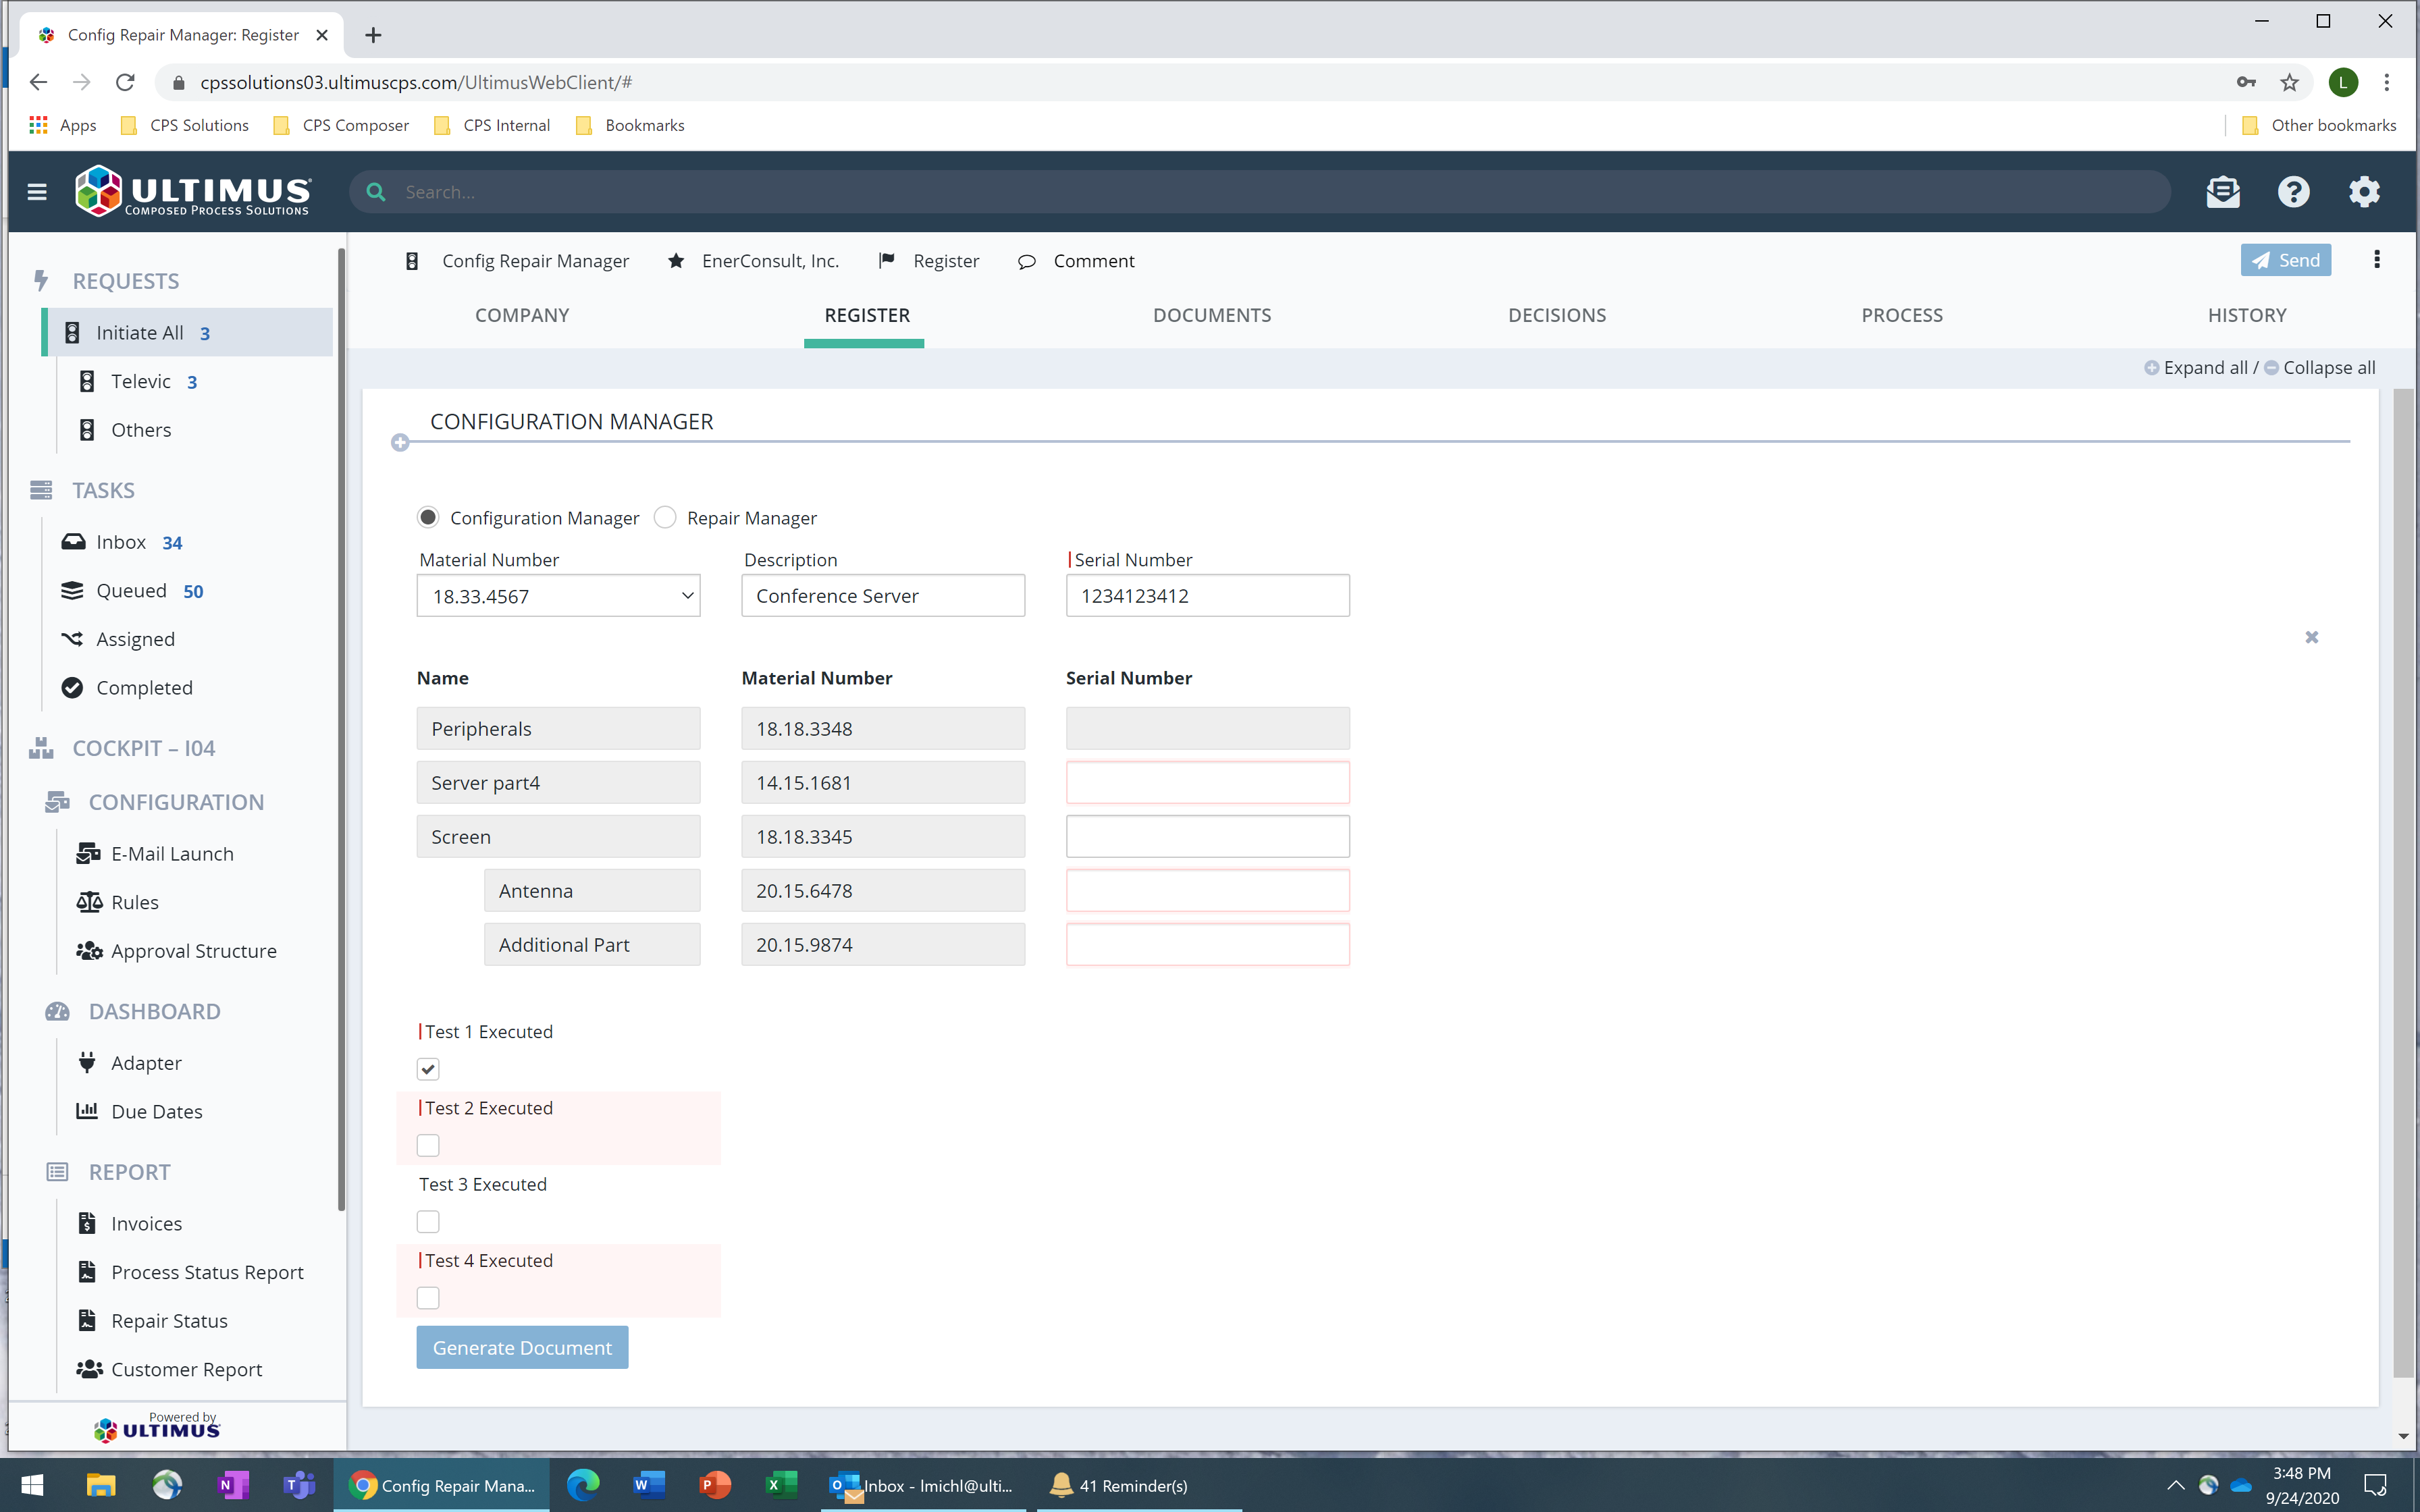2420x1512 pixels.
Task: Check the Test 3 Executed checkbox
Action: pyautogui.click(x=428, y=1222)
